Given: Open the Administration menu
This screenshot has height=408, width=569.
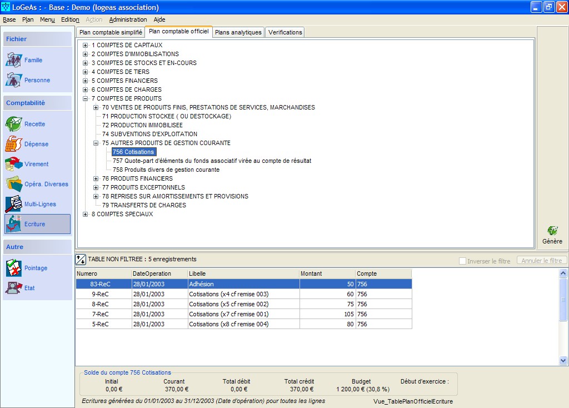Looking at the screenshot, I should click(128, 19).
